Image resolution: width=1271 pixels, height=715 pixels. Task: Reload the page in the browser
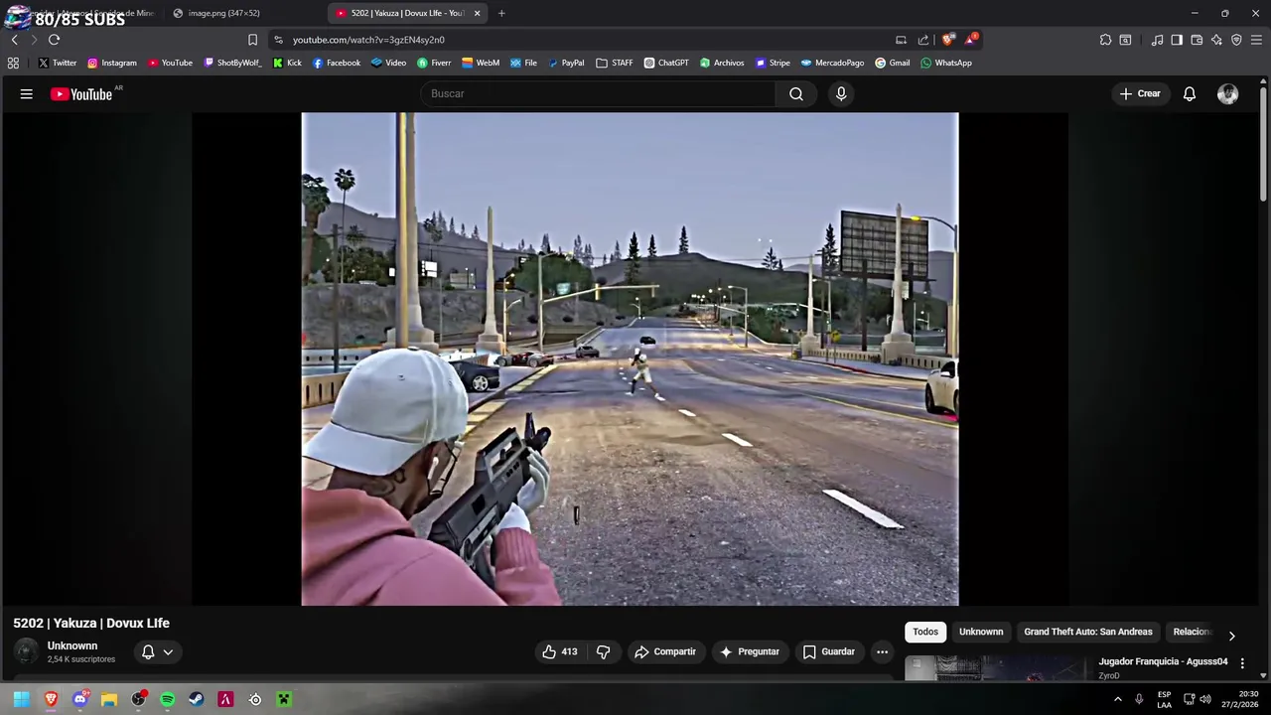pyautogui.click(x=54, y=40)
